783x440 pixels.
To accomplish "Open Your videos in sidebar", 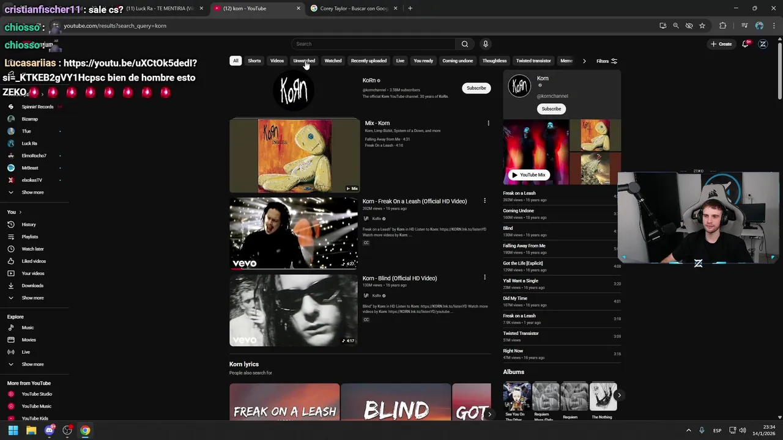I will point(34,273).
